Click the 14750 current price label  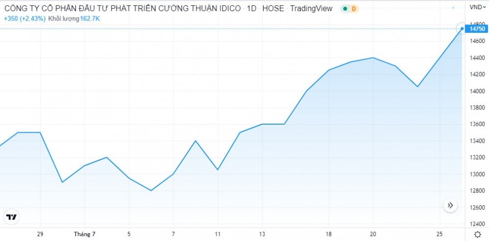click(x=477, y=29)
